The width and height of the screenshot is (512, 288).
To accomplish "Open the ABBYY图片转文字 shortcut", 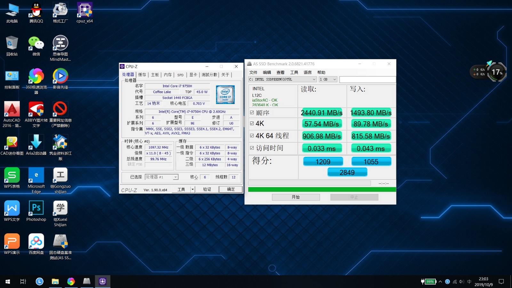I will pos(36,115).
